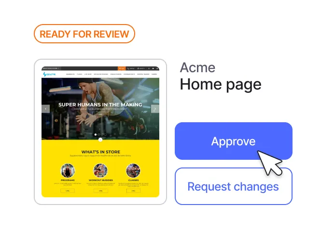The width and height of the screenshot is (335, 231).
Task: Click the Ready for Review status badge
Action: [x=84, y=34]
